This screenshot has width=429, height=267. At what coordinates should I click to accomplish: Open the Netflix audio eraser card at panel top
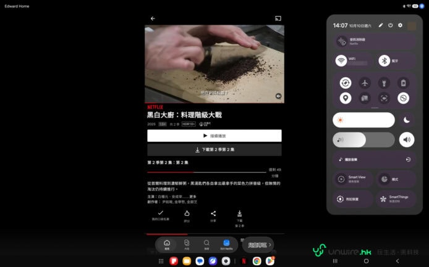click(375, 41)
